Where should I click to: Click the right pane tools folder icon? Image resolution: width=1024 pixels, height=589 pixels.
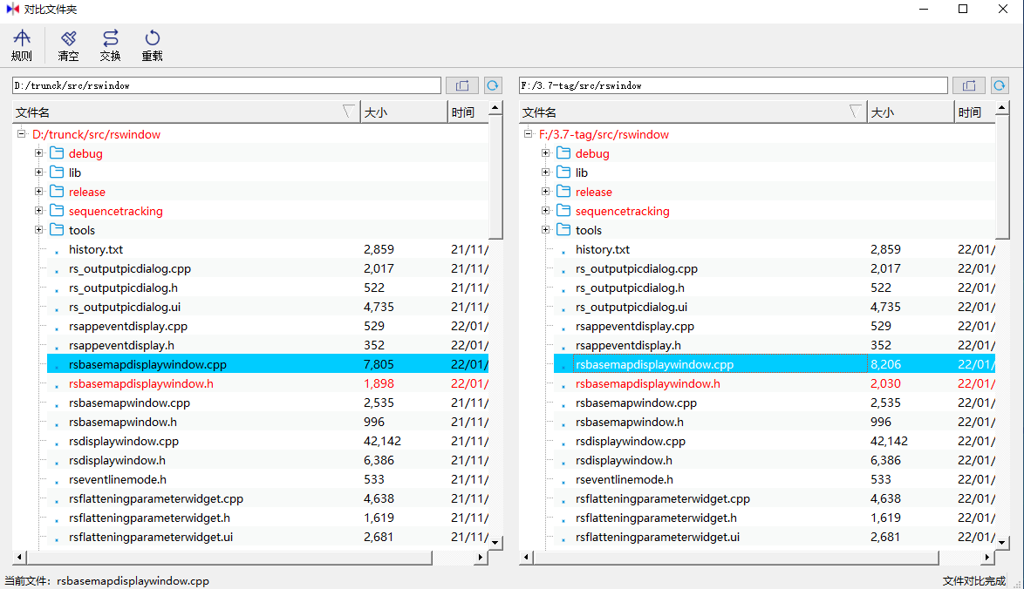click(563, 230)
